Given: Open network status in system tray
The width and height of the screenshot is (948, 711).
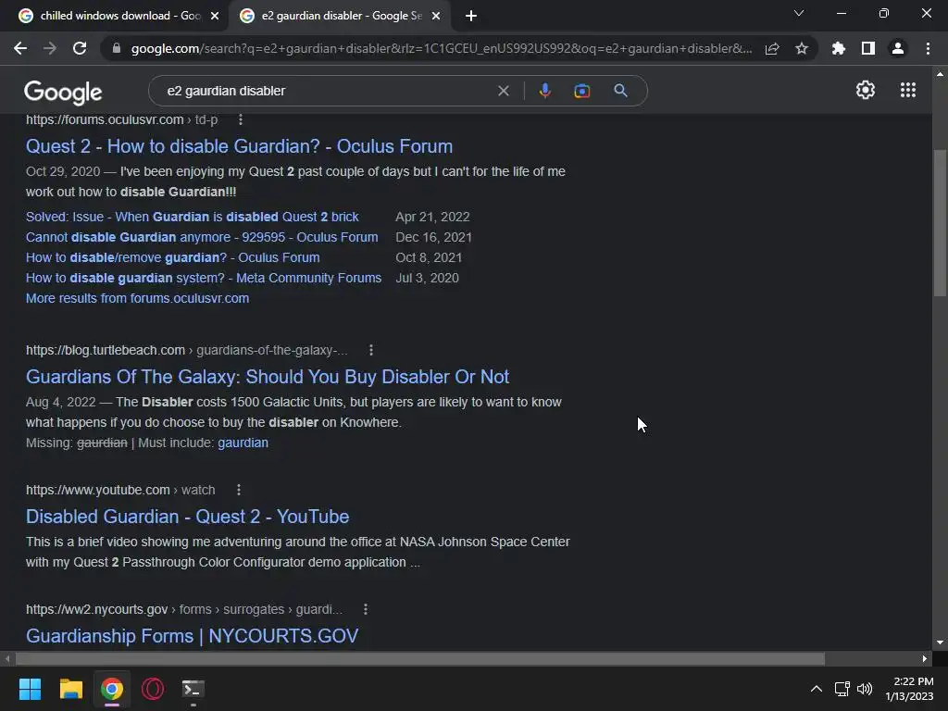Looking at the screenshot, I should (842, 689).
